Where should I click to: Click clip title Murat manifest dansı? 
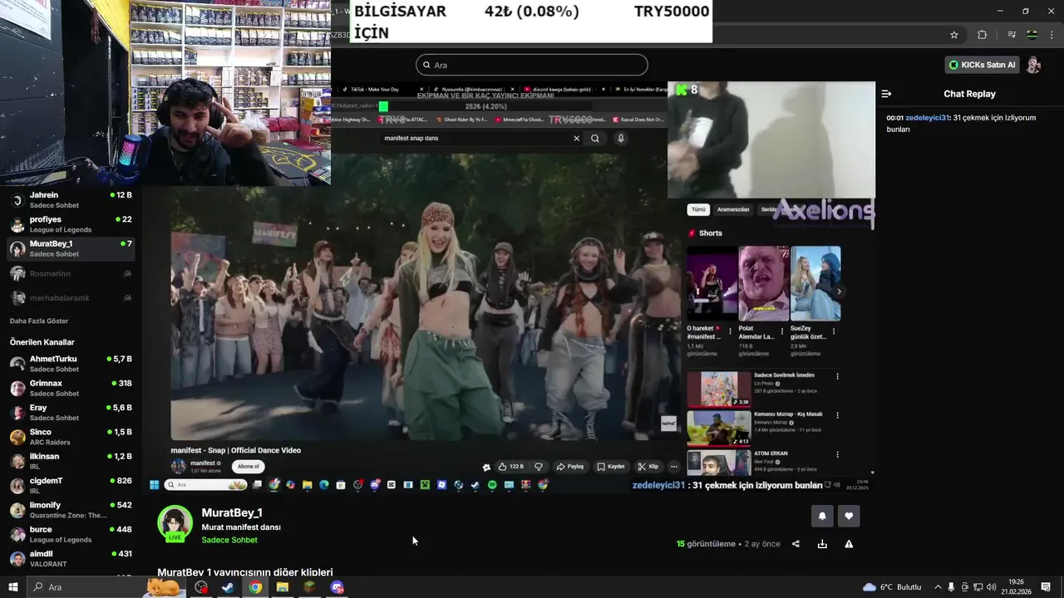(x=241, y=527)
